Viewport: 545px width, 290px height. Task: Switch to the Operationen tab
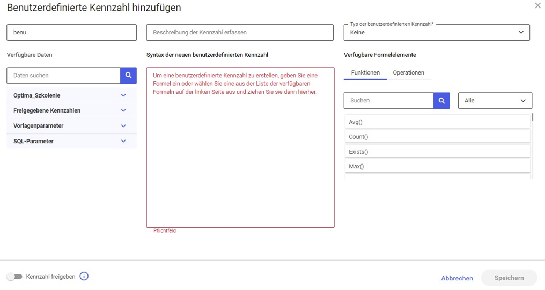(x=408, y=73)
